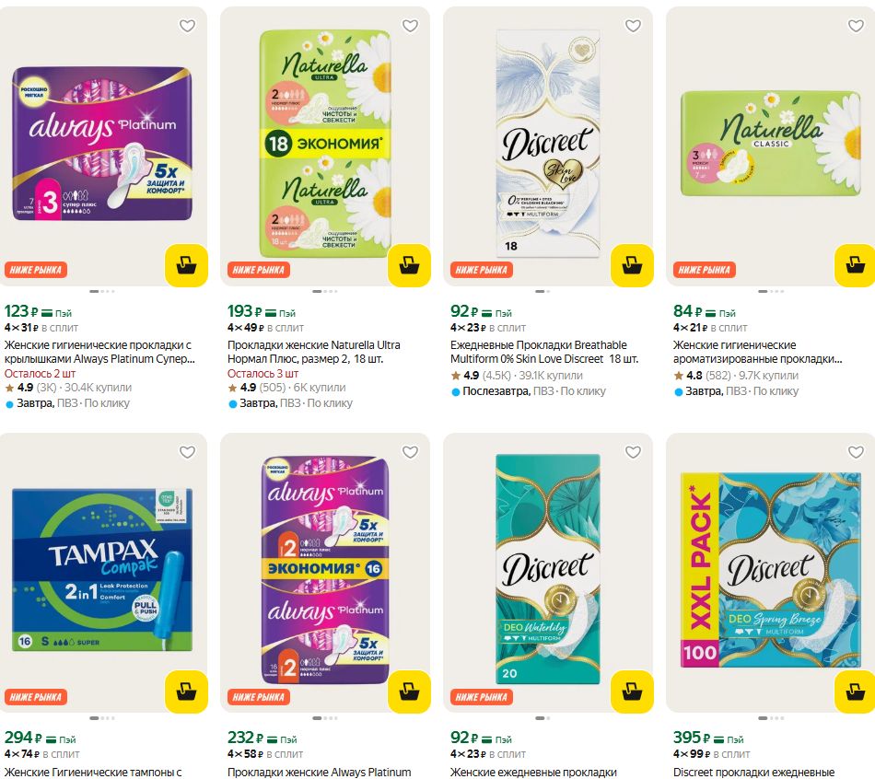Viewport: 875px width, 779px height.
Task: Open Naturella Ultra Нормал Плюс product title
Action: [313, 352]
